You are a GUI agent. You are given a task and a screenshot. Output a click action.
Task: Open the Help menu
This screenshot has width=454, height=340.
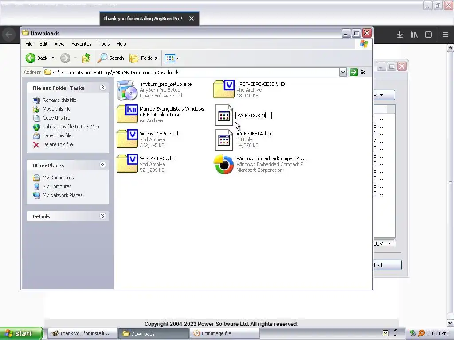(121, 44)
